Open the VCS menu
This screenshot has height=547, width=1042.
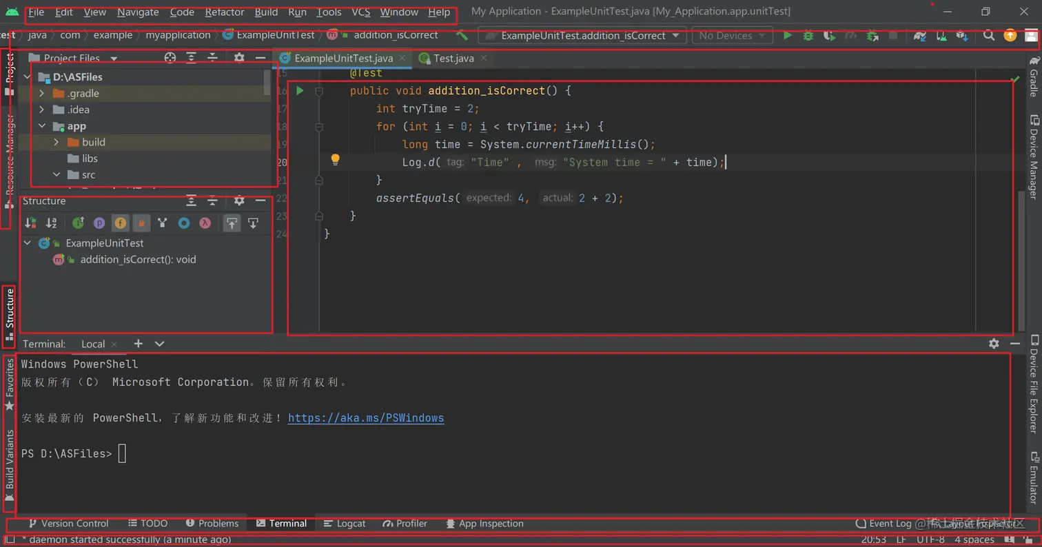click(x=361, y=12)
